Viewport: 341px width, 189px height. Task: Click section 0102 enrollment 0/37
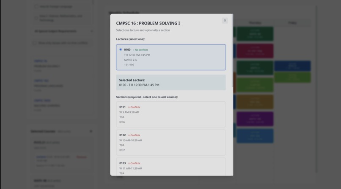[x=122, y=150]
